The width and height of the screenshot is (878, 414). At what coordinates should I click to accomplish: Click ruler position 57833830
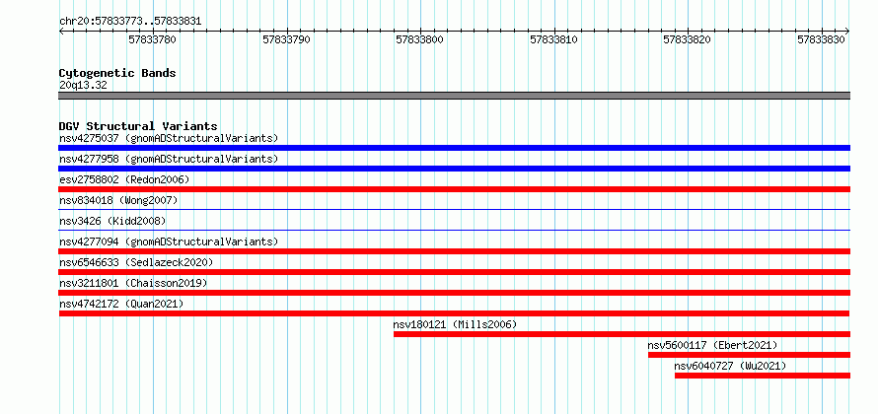[821, 39]
